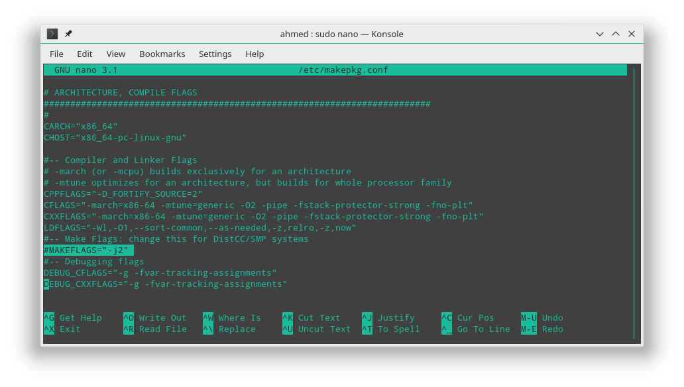
Task: Click the ^T To Spell shortcut
Action: [391, 329]
